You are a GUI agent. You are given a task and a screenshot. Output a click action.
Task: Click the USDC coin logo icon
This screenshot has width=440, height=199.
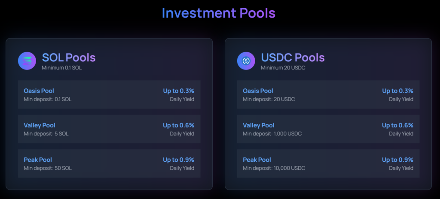point(246,61)
